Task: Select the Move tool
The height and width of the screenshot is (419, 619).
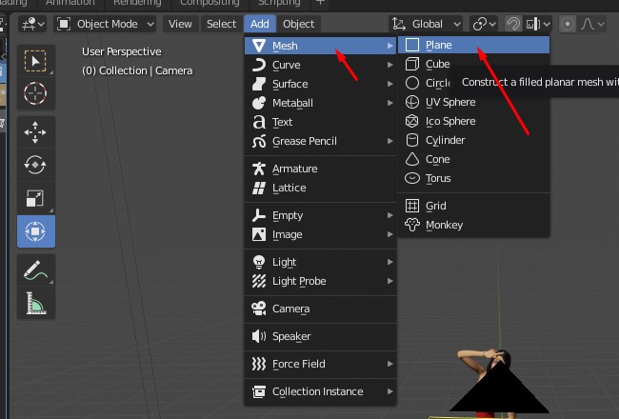Action: [35, 132]
